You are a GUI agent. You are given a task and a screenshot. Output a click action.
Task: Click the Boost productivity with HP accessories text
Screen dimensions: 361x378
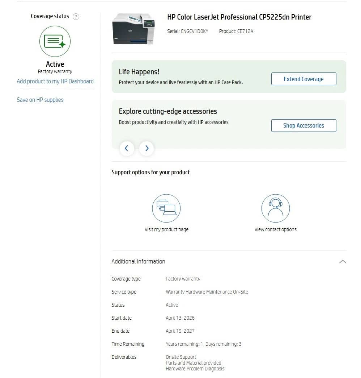(174, 122)
